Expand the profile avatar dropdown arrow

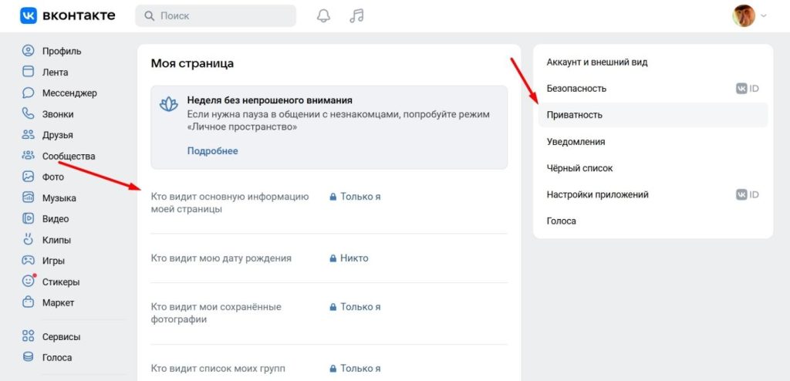tap(764, 15)
